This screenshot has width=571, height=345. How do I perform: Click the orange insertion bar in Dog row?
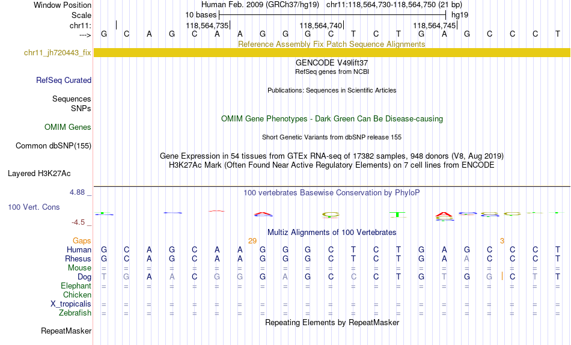pos(502,276)
